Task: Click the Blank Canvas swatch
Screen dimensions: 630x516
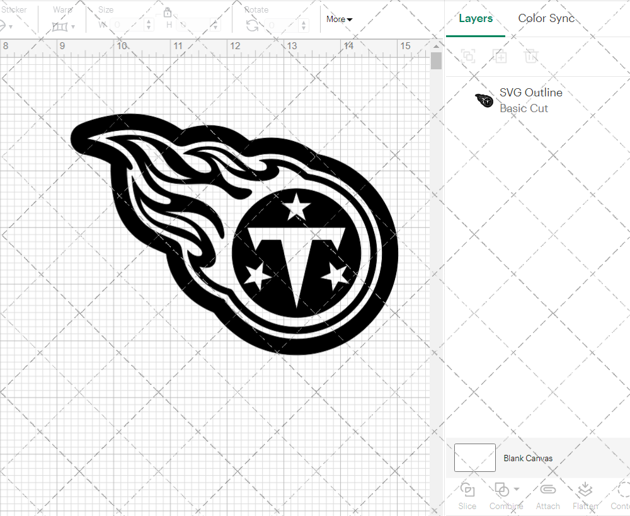Action: [x=474, y=457]
